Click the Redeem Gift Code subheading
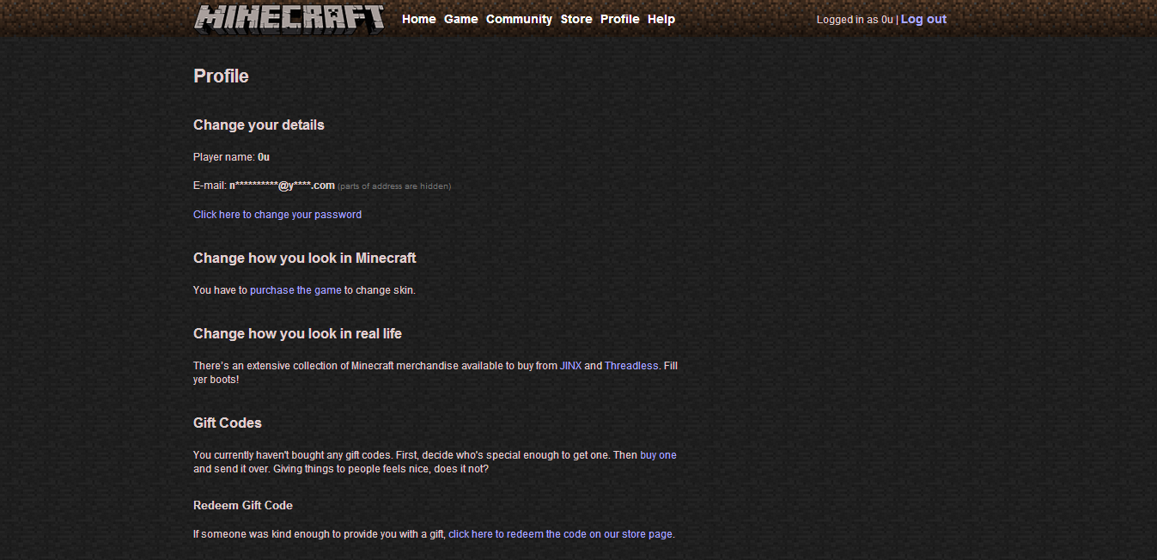The image size is (1157, 560). coord(243,505)
